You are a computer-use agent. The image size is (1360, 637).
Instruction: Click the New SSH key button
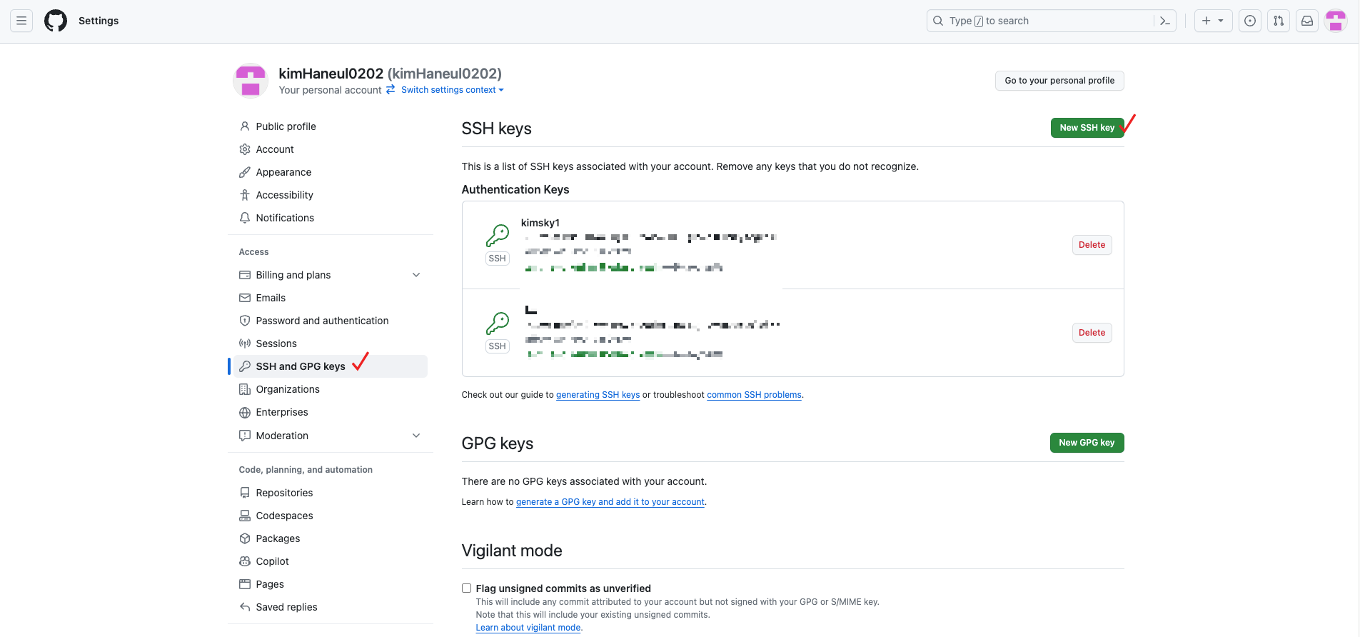click(x=1087, y=128)
